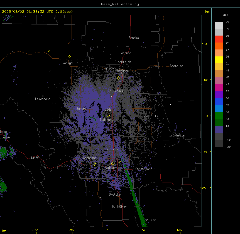Click the Okotoks town label

115,195
